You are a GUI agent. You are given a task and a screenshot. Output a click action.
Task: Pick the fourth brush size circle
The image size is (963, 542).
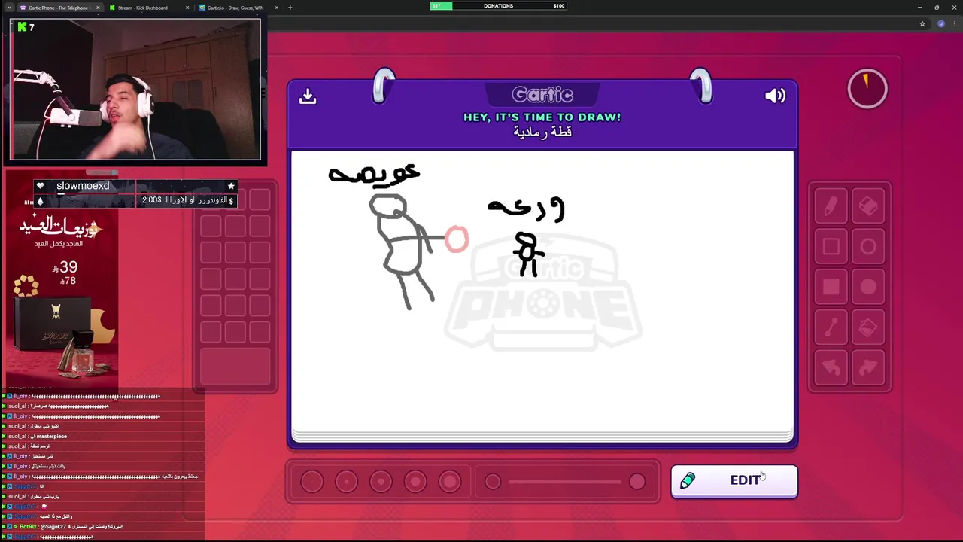[x=415, y=482]
